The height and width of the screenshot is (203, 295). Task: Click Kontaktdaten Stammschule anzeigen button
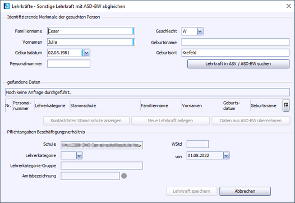[x=86, y=121]
